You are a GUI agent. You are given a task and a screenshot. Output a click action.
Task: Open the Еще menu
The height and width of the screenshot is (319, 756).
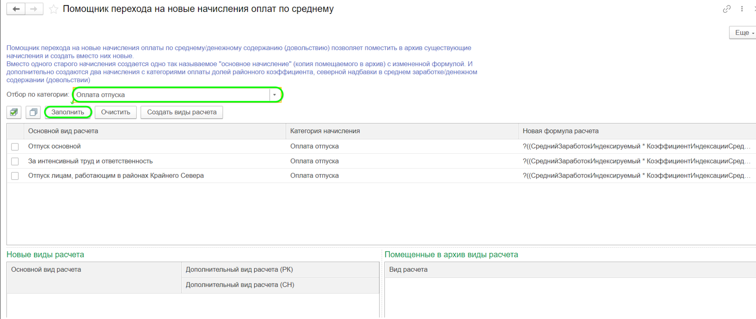coord(744,32)
